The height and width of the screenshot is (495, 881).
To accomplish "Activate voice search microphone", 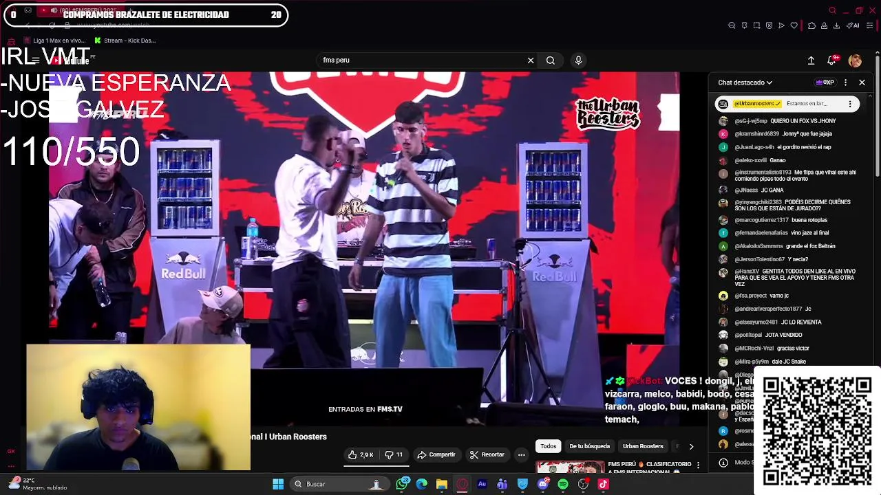I will (x=578, y=60).
